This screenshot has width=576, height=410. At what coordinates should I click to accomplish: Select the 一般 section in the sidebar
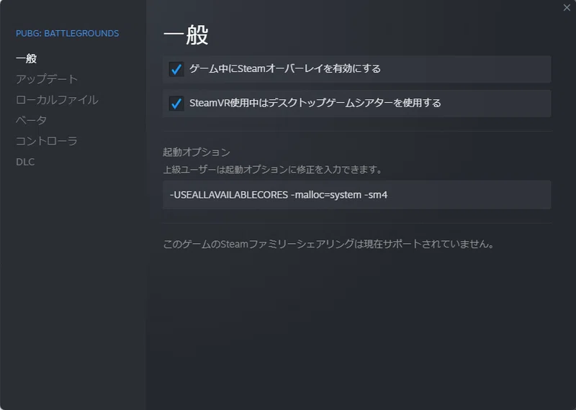point(26,58)
